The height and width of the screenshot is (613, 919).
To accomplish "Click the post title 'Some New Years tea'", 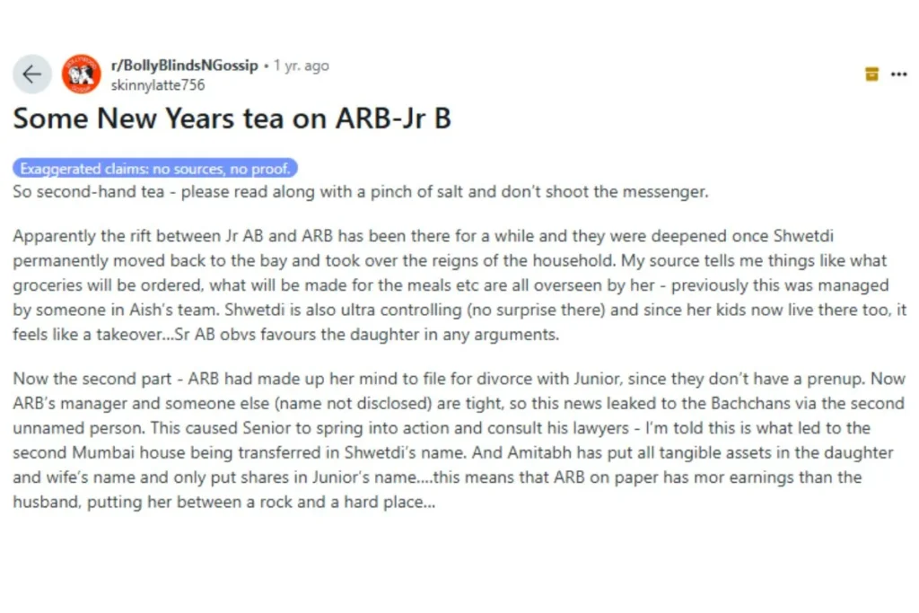I will 232,118.
